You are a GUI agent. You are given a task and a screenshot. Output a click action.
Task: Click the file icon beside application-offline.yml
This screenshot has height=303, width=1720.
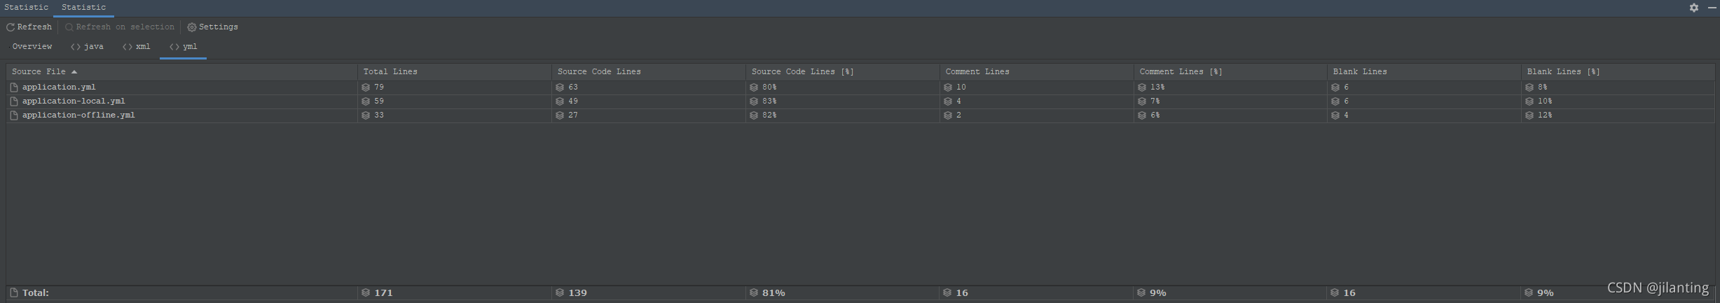point(14,115)
